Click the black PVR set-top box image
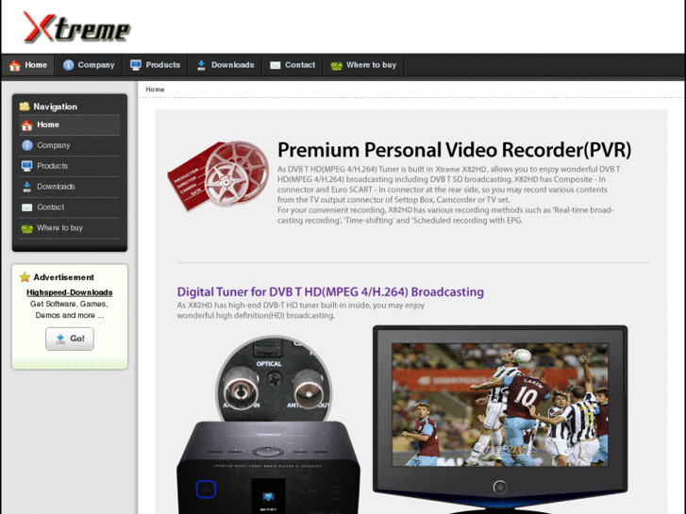The image size is (686, 514). 268,467
